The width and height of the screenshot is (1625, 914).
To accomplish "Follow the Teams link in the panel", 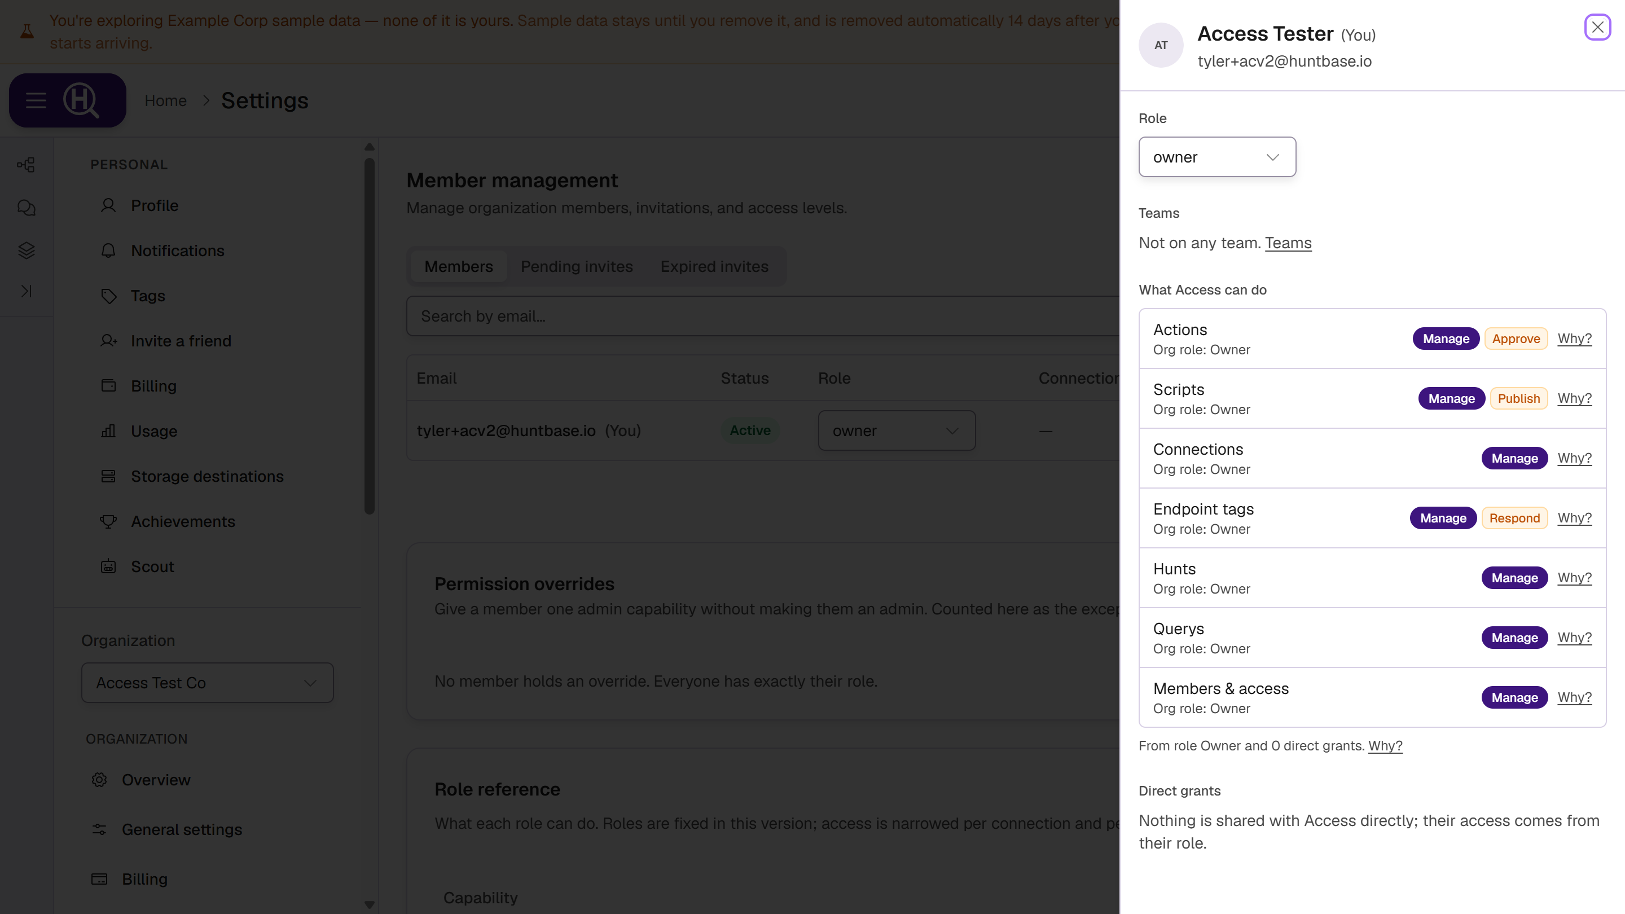I will tap(1288, 243).
